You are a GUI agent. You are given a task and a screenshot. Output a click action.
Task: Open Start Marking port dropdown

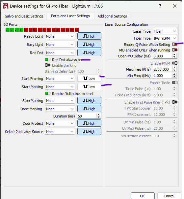point(60,87)
